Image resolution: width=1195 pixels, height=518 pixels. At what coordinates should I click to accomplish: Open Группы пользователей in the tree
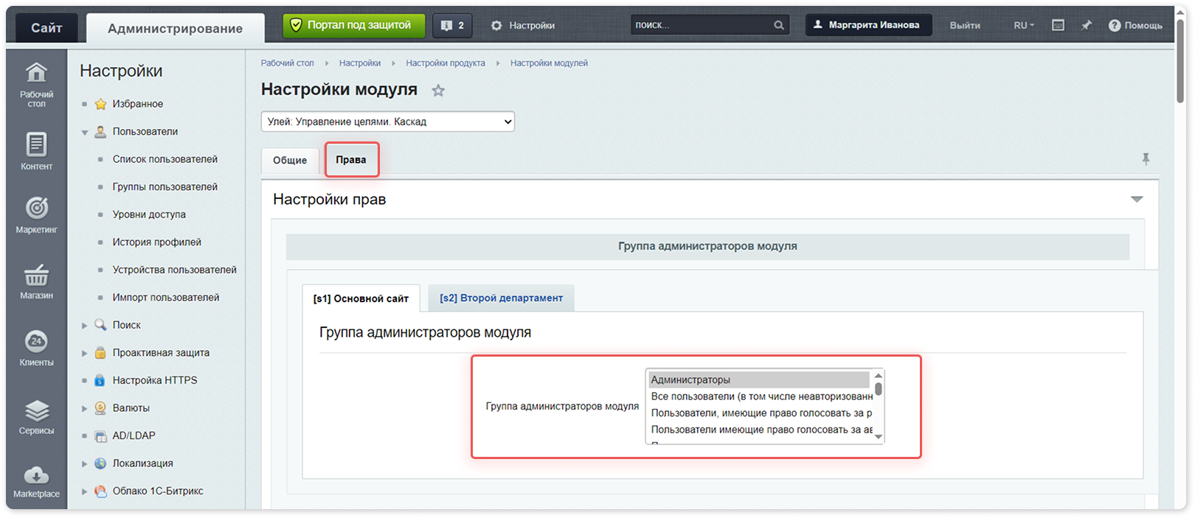click(165, 187)
